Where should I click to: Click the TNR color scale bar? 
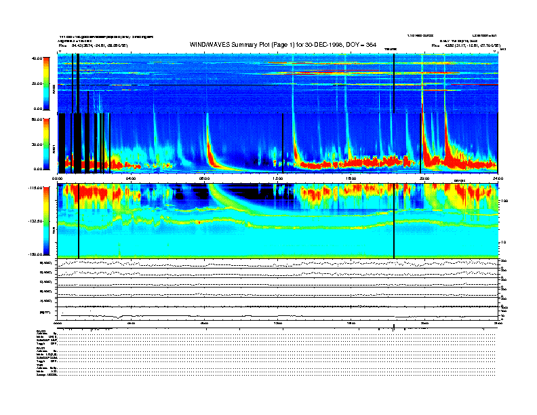[x=46, y=221]
